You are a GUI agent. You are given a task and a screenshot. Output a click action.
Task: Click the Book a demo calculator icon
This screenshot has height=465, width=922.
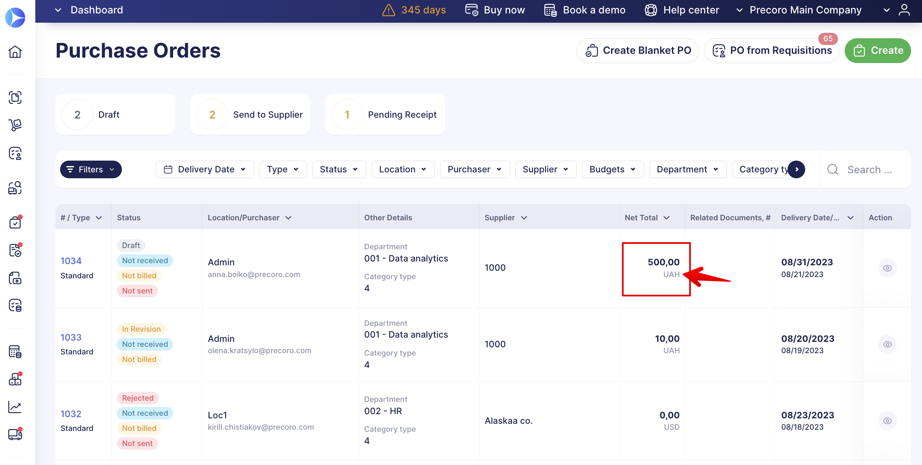click(x=551, y=10)
